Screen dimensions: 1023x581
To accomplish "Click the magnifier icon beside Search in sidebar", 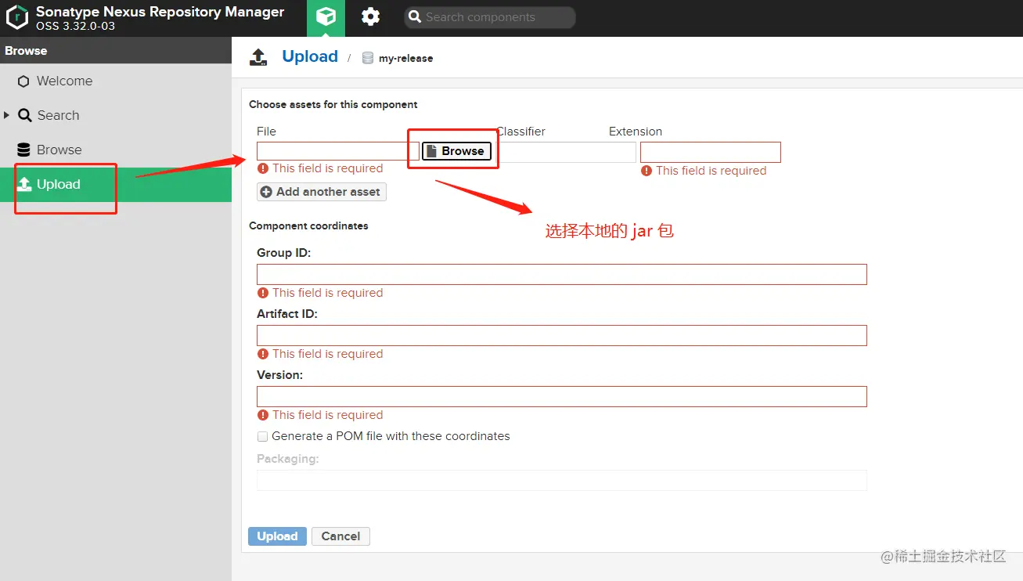I will click(x=24, y=115).
